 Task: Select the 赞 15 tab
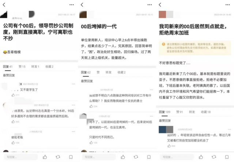click(x=22, y=66)
